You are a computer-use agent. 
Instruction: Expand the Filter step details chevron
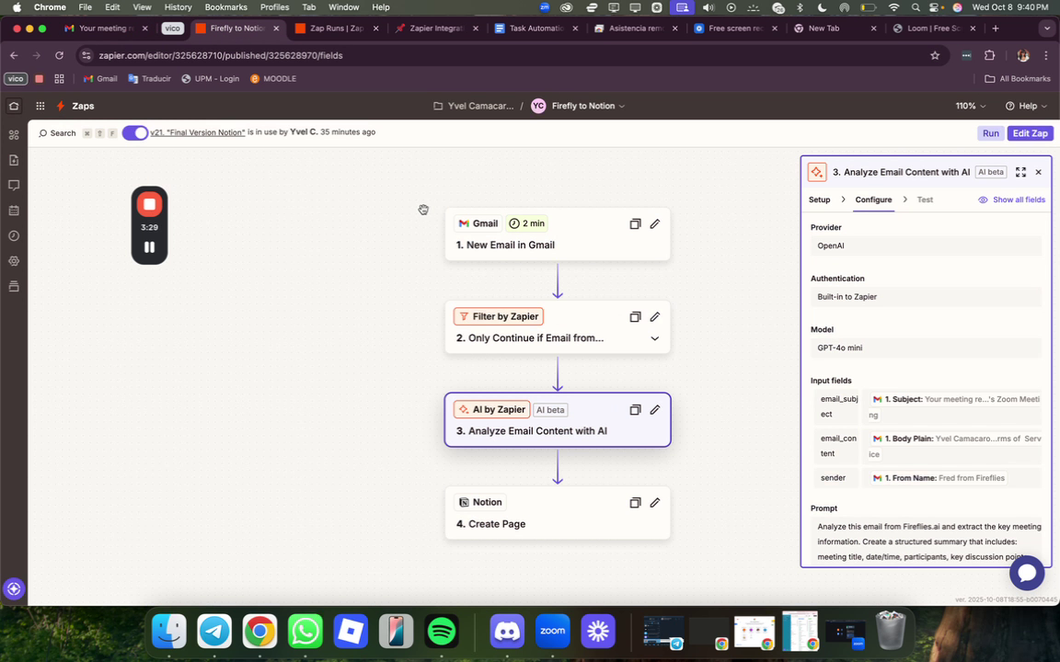(x=654, y=338)
